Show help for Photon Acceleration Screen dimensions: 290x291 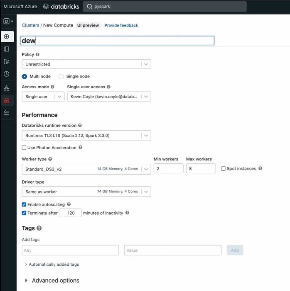(x=80, y=147)
